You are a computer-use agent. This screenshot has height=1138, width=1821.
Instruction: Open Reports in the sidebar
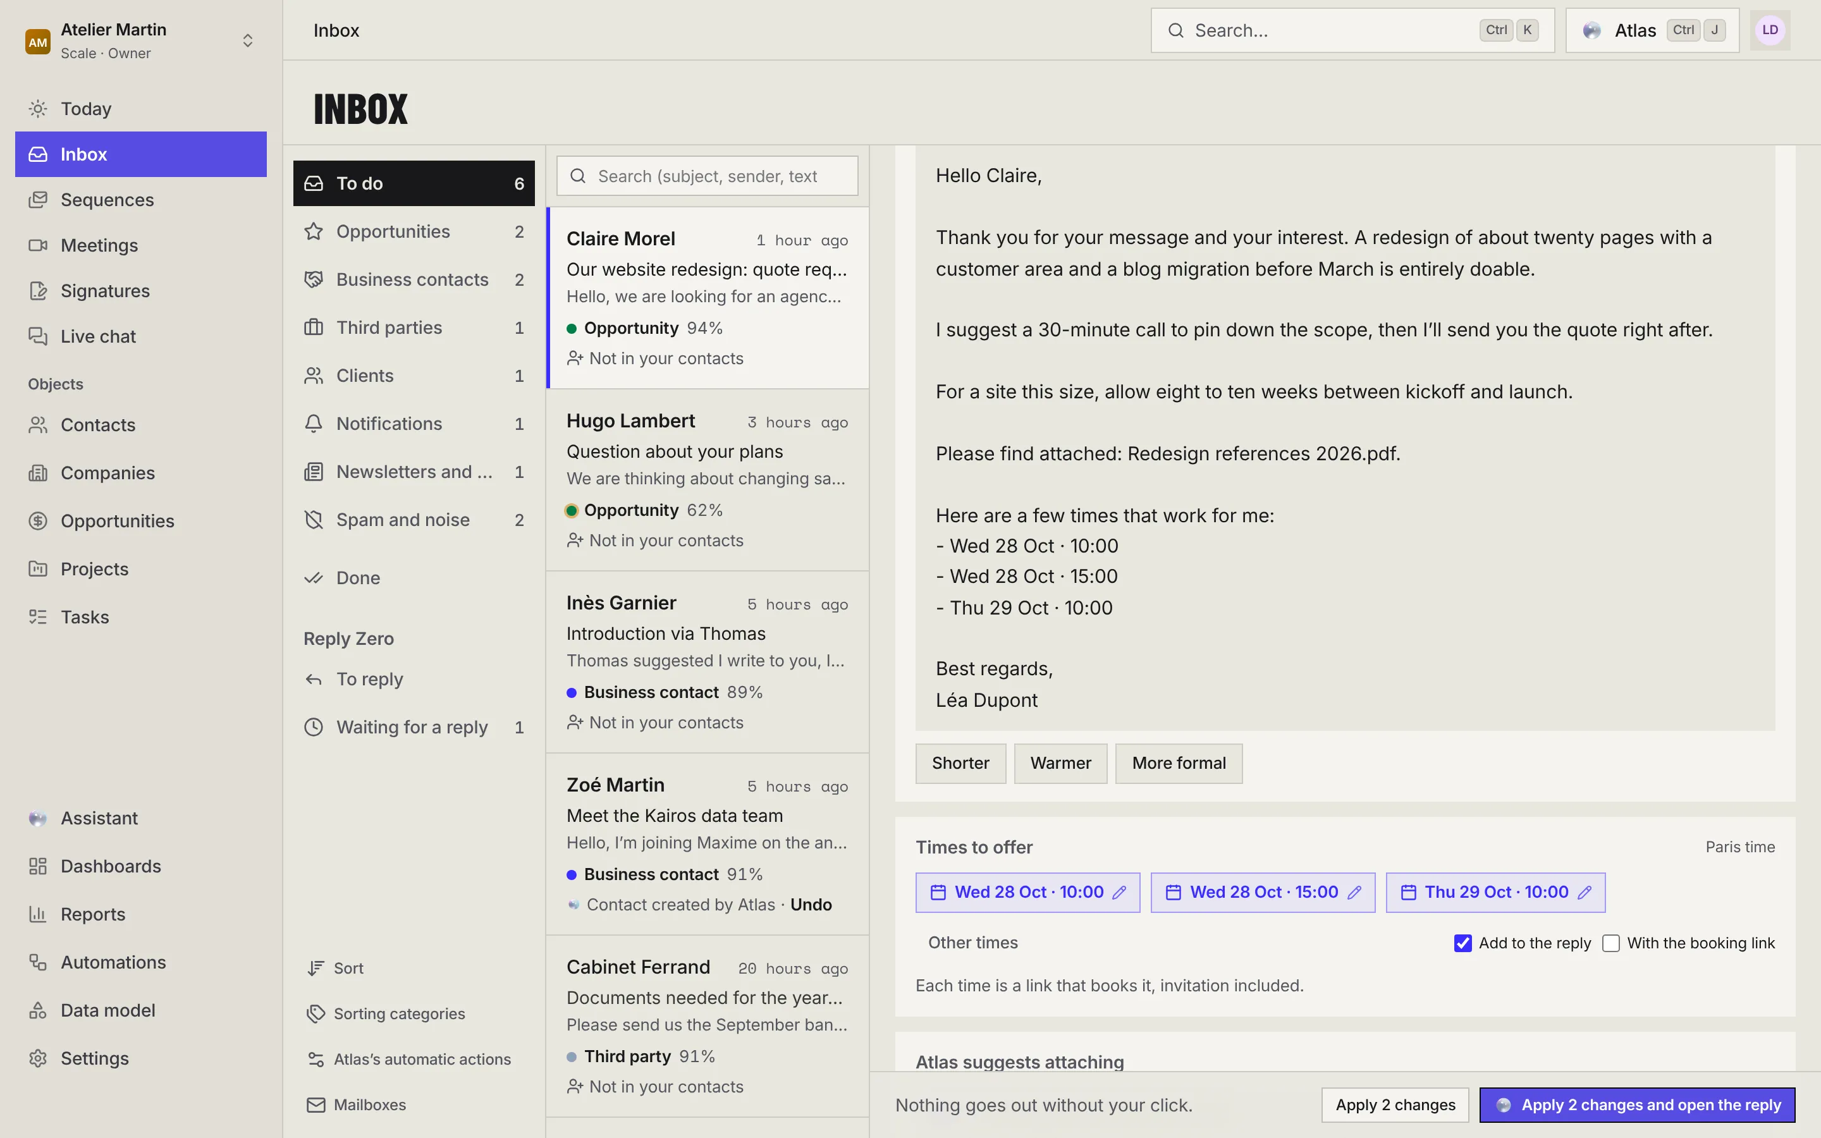[141, 914]
